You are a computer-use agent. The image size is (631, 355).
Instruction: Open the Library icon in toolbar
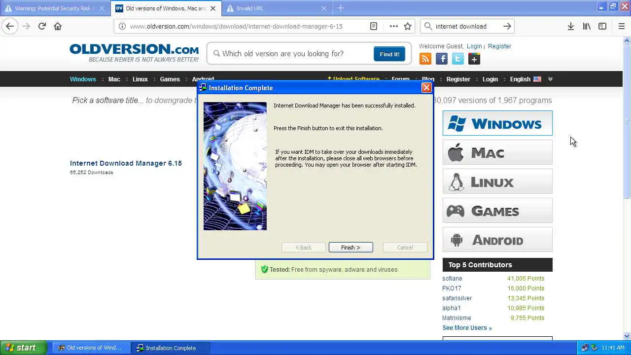587,26
